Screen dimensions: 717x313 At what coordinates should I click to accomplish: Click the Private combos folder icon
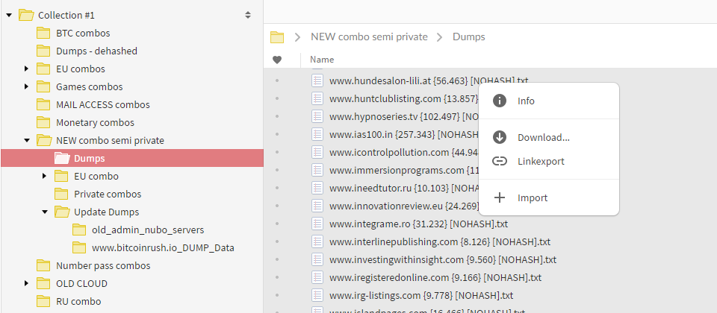coord(61,194)
